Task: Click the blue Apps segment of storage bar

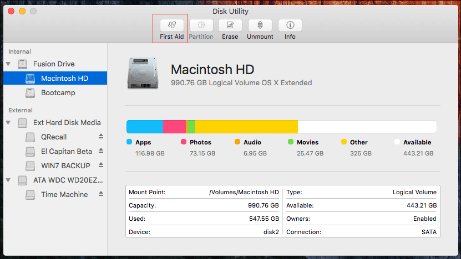Action: tap(144, 127)
